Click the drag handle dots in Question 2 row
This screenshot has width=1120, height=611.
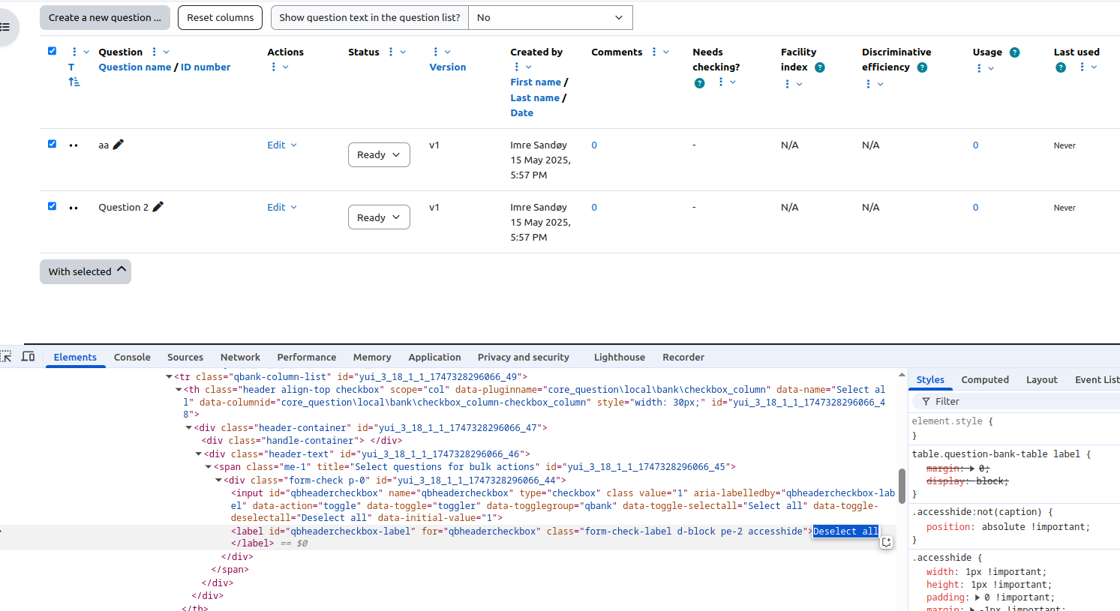[74, 208]
